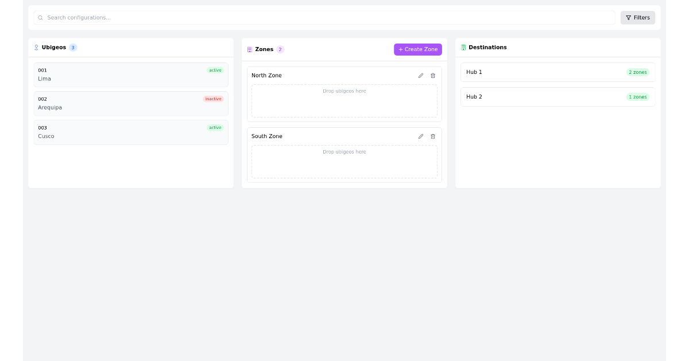The height and width of the screenshot is (361, 689).
Task: Click the trash icon to delete North Zone
Action: click(x=433, y=75)
